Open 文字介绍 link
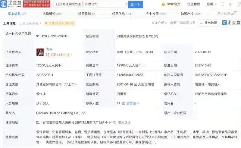Image resolution: width=241 pixels, height=148 pixels. tap(159, 23)
